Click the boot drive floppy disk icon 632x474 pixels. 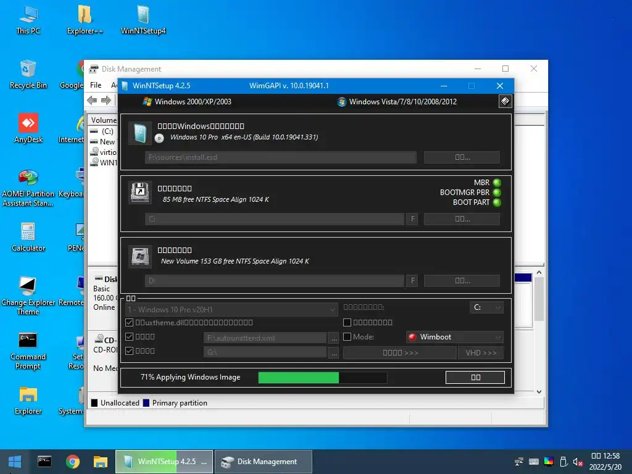coord(140,193)
